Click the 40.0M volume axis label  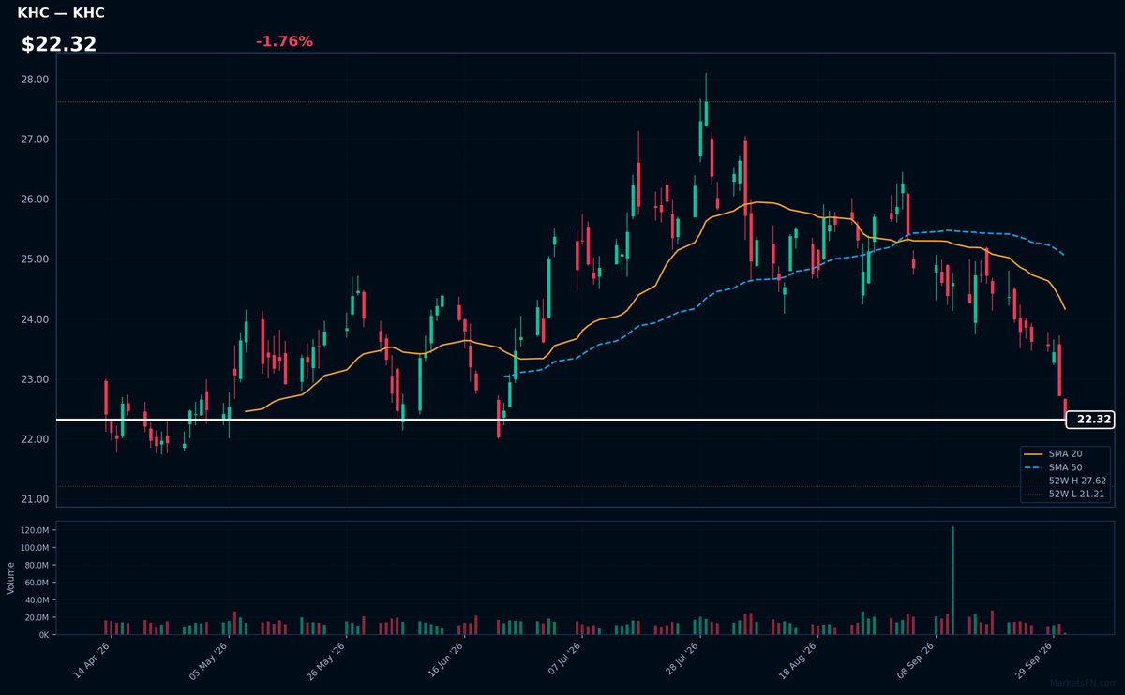[36, 600]
